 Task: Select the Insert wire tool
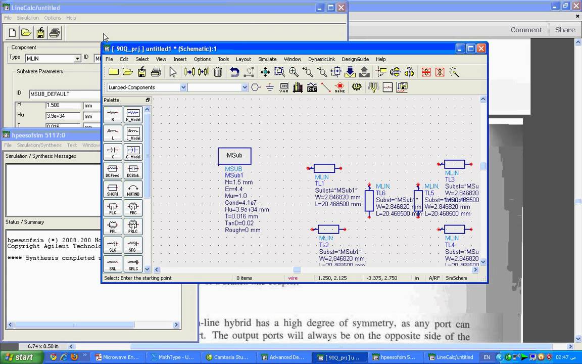click(326, 87)
